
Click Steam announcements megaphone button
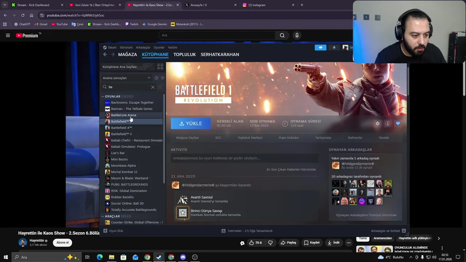pos(320,47)
